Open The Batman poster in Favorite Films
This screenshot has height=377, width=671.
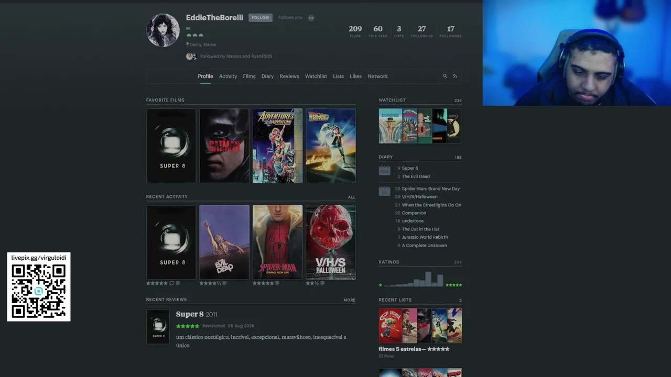pos(224,146)
